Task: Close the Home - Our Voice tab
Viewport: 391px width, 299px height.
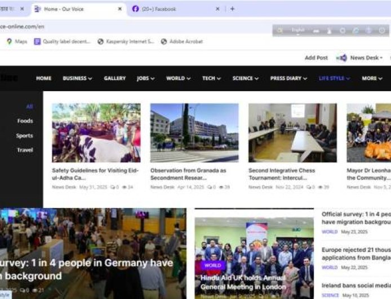Action: (x=119, y=9)
